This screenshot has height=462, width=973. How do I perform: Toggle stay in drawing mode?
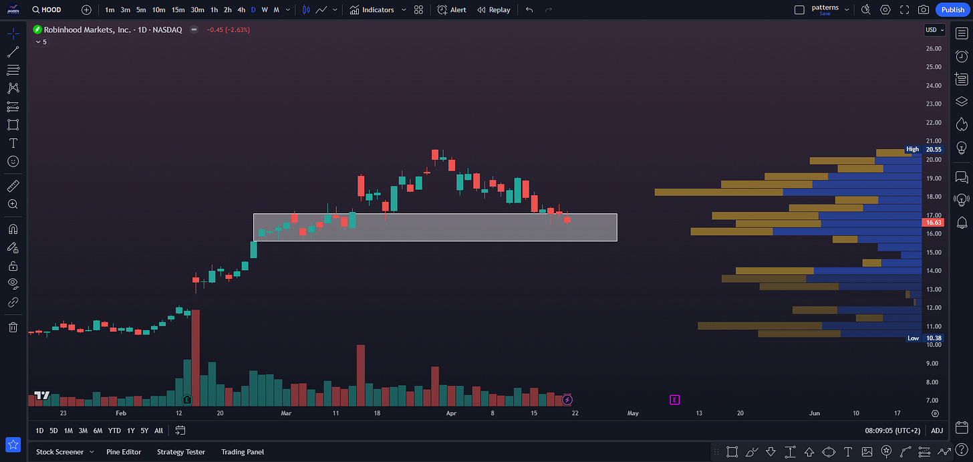(13, 247)
